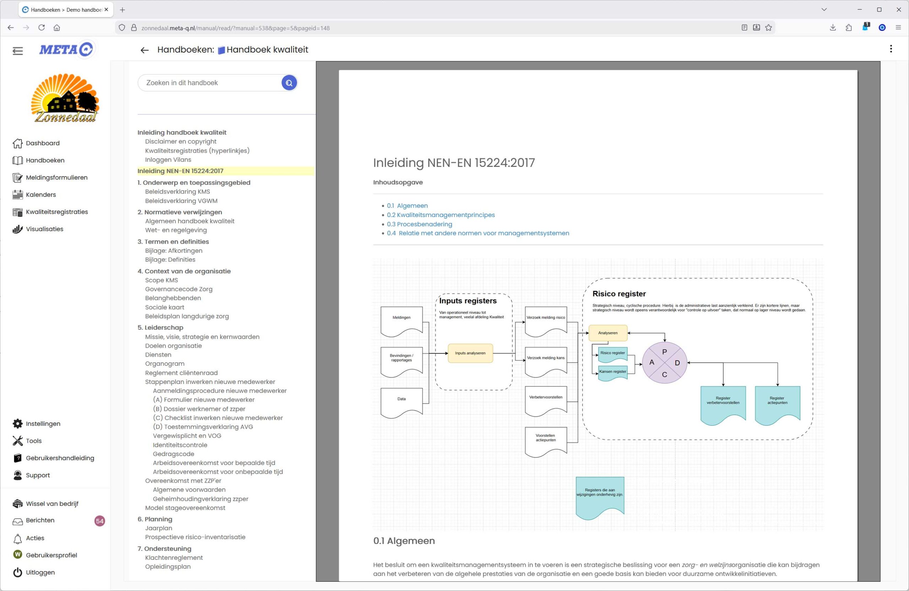The height and width of the screenshot is (591, 909).
Task: Expand Stappenplan inwerken nieuwe medewerker
Action: pyautogui.click(x=210, y=382)
